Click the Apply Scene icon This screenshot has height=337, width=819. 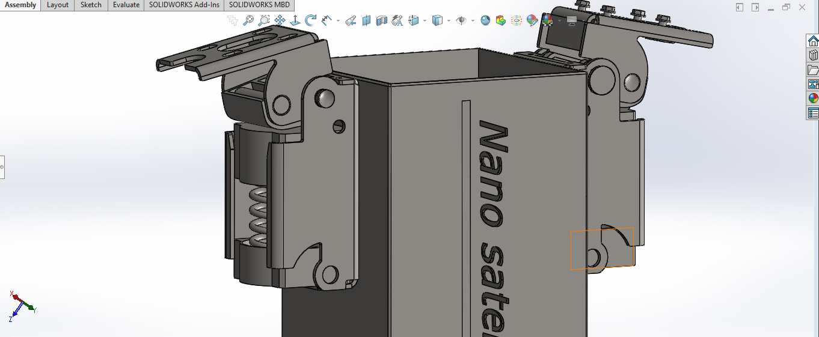point(547,20)
